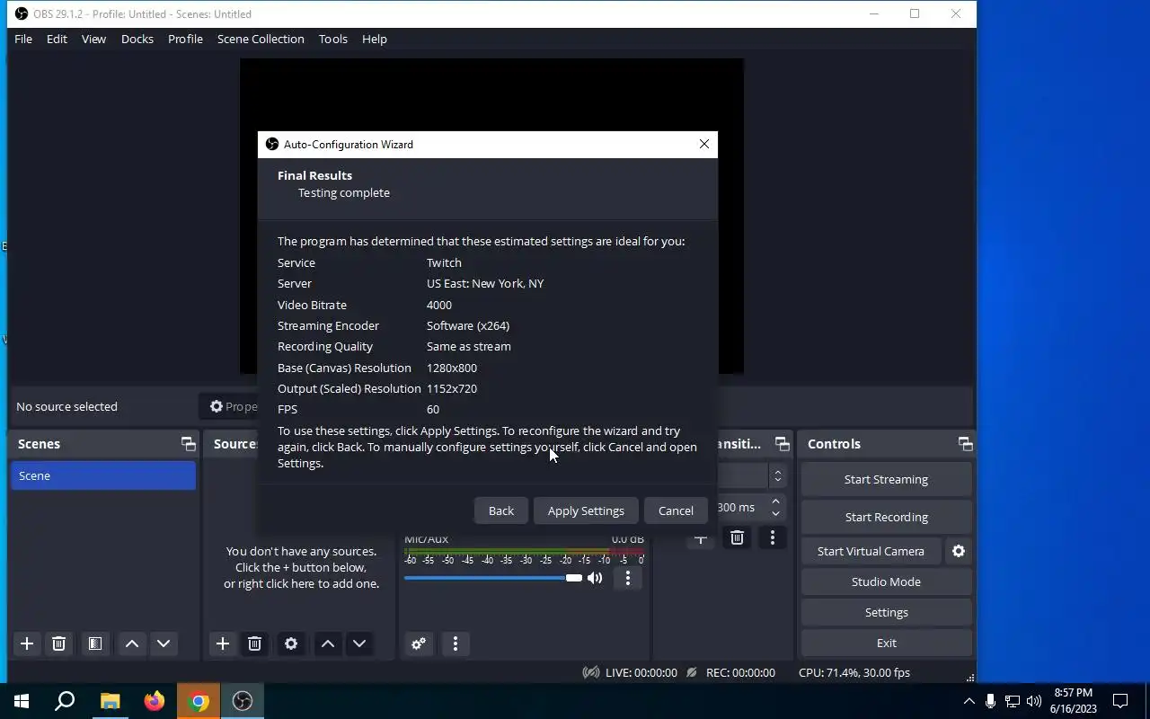Mute Mic/Aux with speaker icon

[x=595, y=578]
